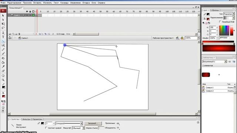This screenshot has width=237, height=133.
Task: Enable the Хинтинг кривой checkbox
Action: [46, 128]
